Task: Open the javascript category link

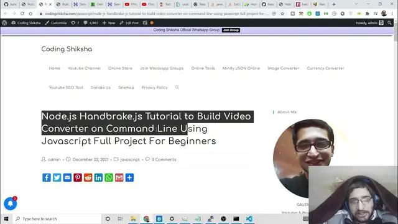Action: click(130, 159)
